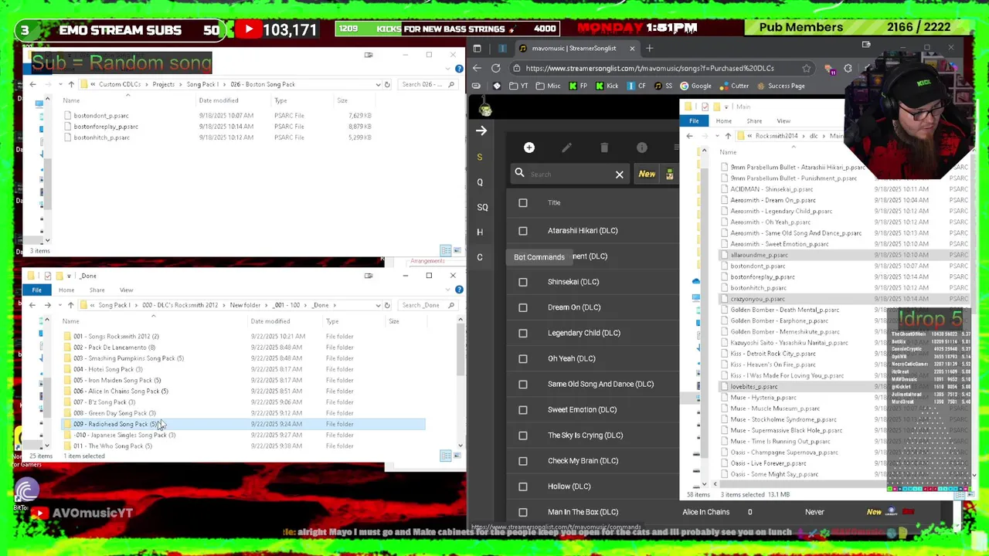Expand address history dropdown in _Done window
Screen dimensions: 989x556
click(x=378, y=305)
